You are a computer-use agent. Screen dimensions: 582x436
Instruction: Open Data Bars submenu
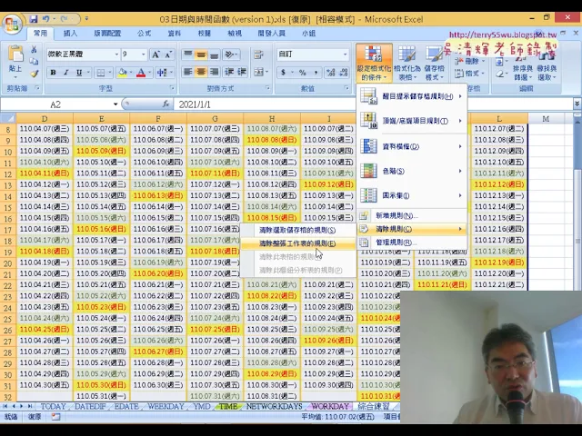click(411, 146)
